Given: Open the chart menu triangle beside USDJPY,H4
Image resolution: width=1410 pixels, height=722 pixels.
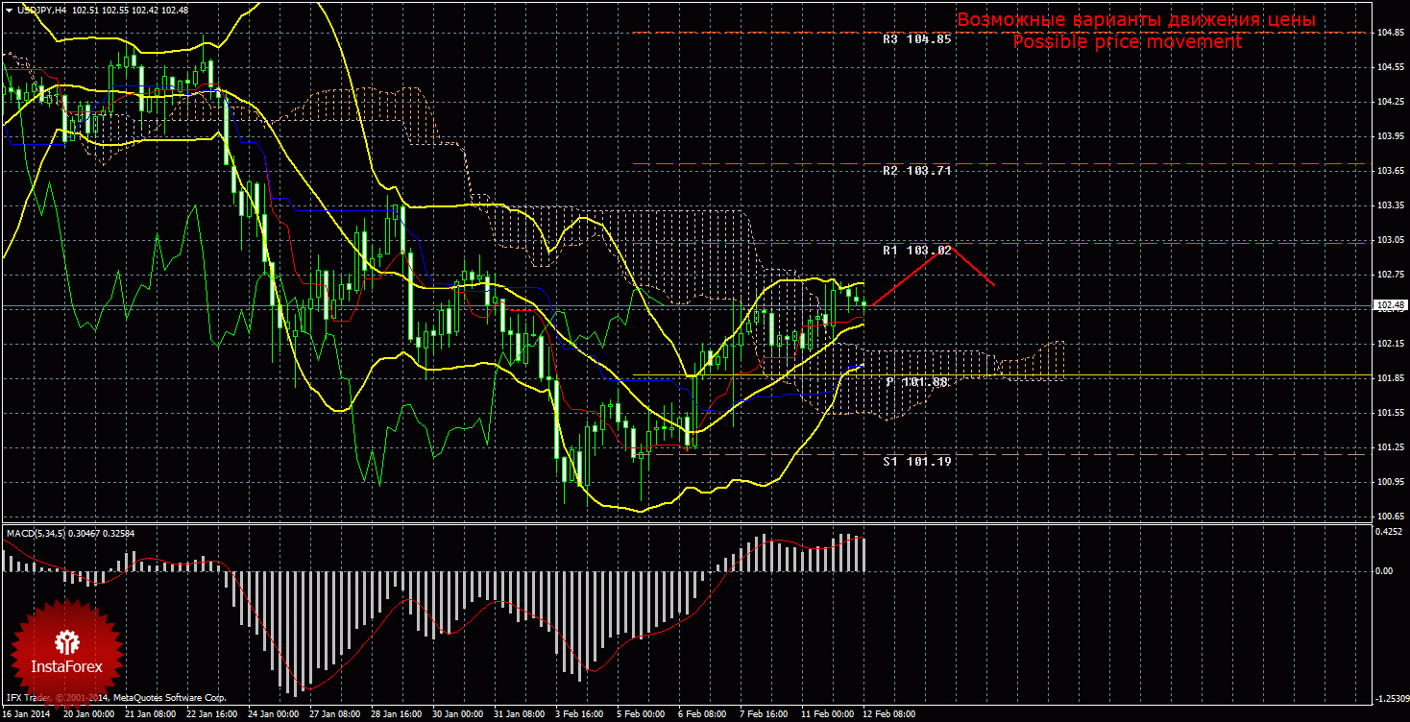Looking at the screenshot, I should point(9,10).
